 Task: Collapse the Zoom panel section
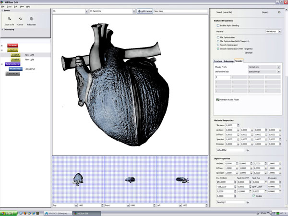(2, 11)
